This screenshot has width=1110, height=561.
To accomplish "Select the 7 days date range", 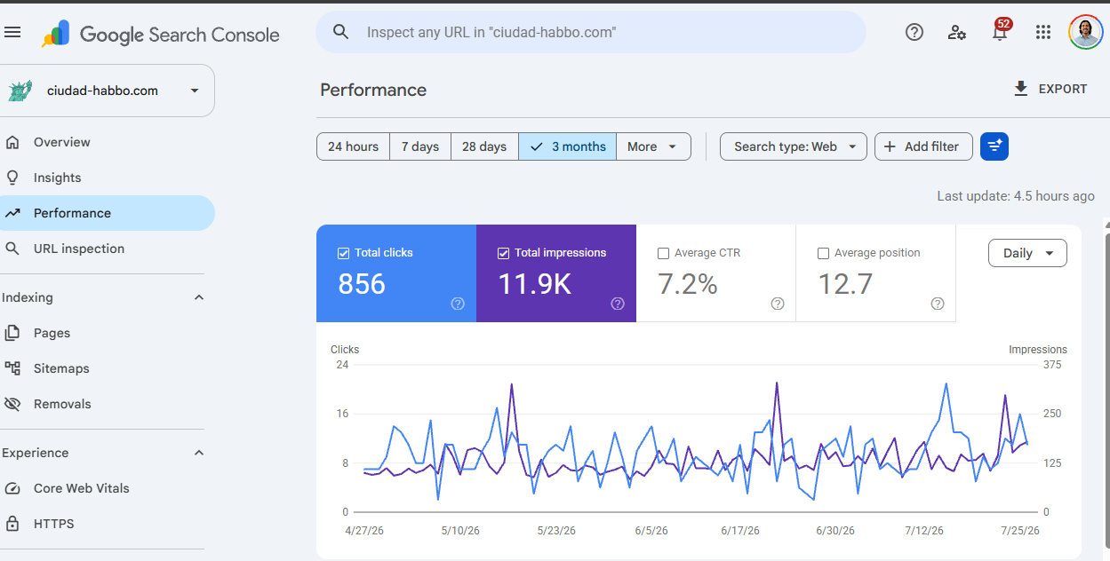I will coord(420,146).
